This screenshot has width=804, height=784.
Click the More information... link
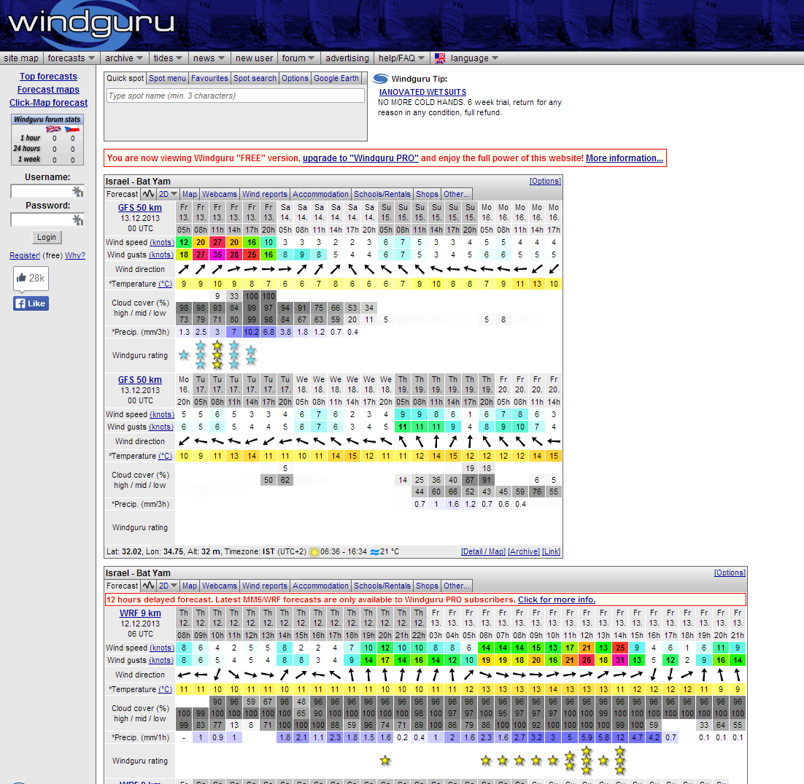tap(624, 158)
